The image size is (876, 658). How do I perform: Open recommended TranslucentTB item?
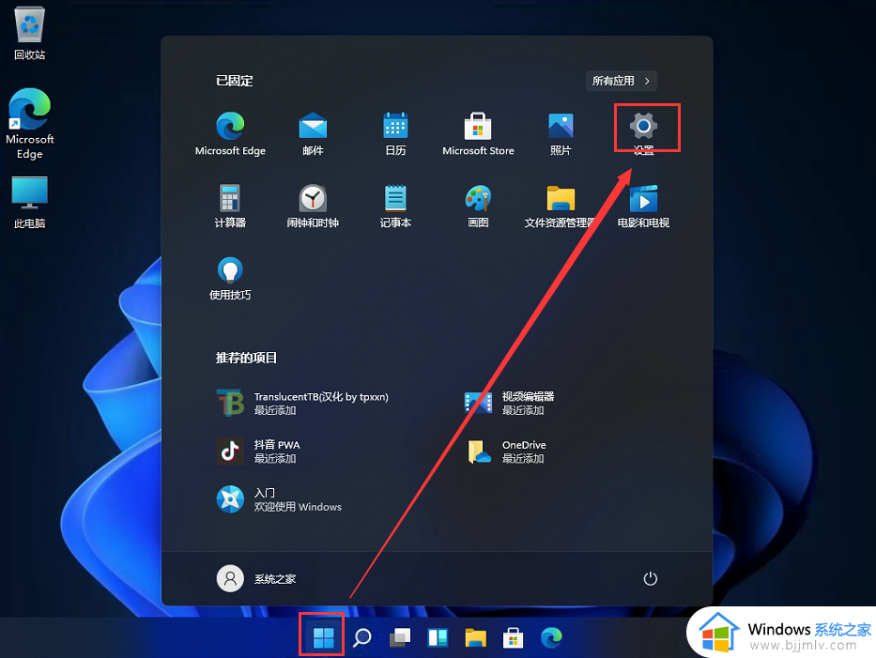click(302, 403)
